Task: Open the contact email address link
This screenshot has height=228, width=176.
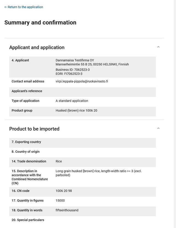Action: point(81,81)
